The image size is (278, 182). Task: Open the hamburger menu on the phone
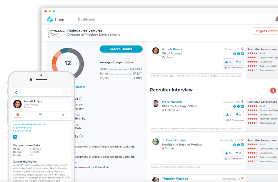(66, 92)
